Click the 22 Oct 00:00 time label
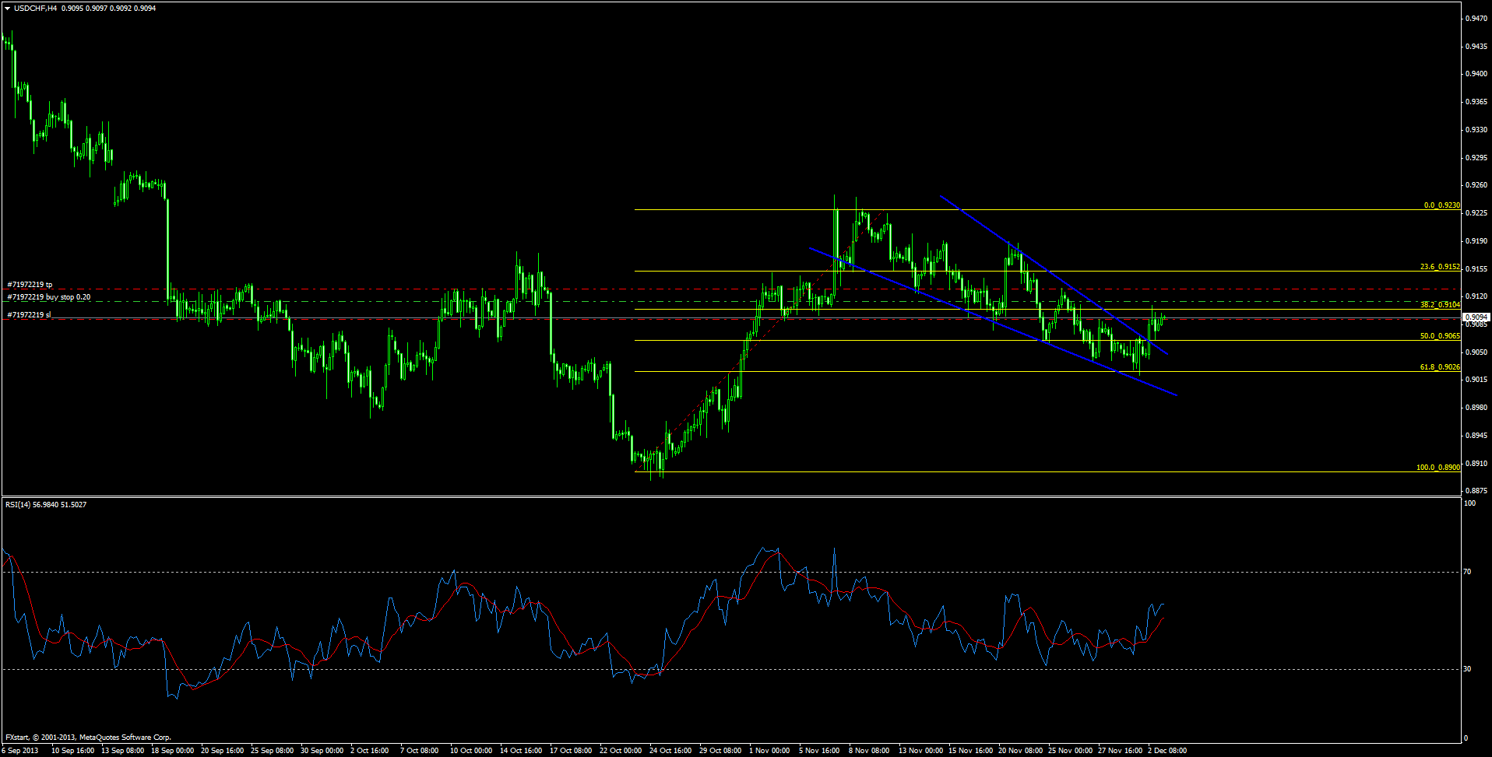This screenshot has width=1492, height=757. [x=621, y=751]
